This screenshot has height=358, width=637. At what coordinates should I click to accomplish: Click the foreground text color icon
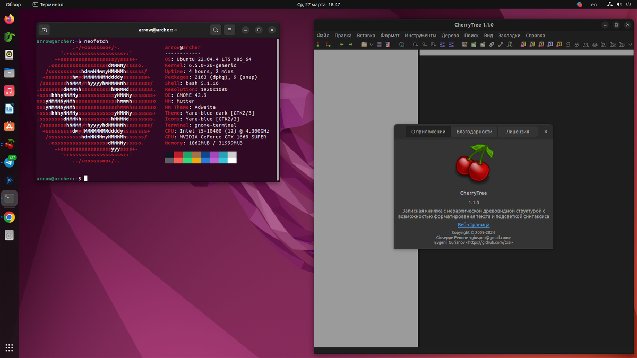tap(549, 45)
